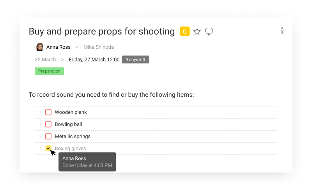This screenshot has height=195, width=312.
Task: Click the 9 days left badge
Action: click(x=135, y=60)
